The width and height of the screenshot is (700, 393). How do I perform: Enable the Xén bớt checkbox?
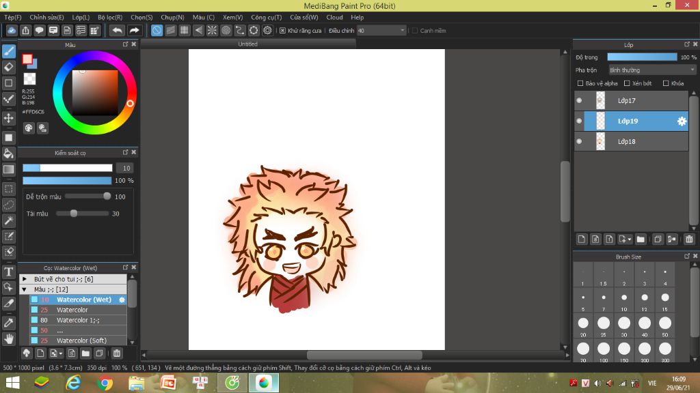(x=627, y=83)
